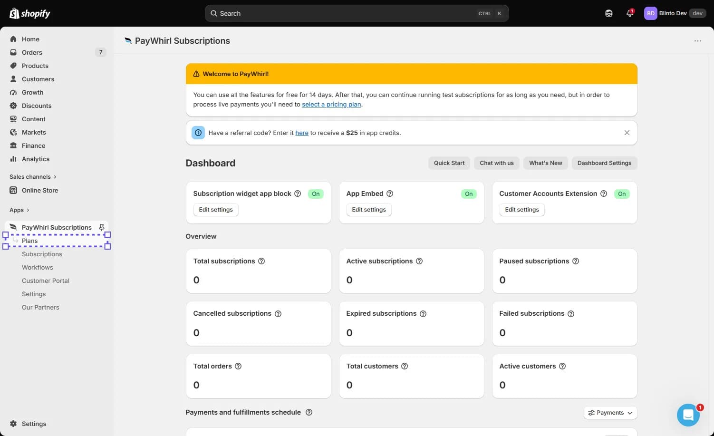Viewport: 714px width, 436px height.
Task: Open the three-dot page menu
Action: 698,41
